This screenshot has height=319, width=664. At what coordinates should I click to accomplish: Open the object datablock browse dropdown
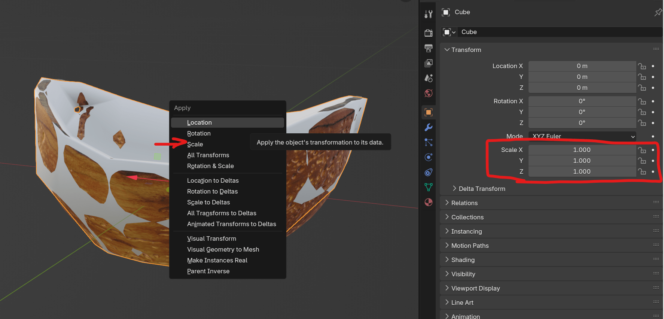(x=449, y=32)
